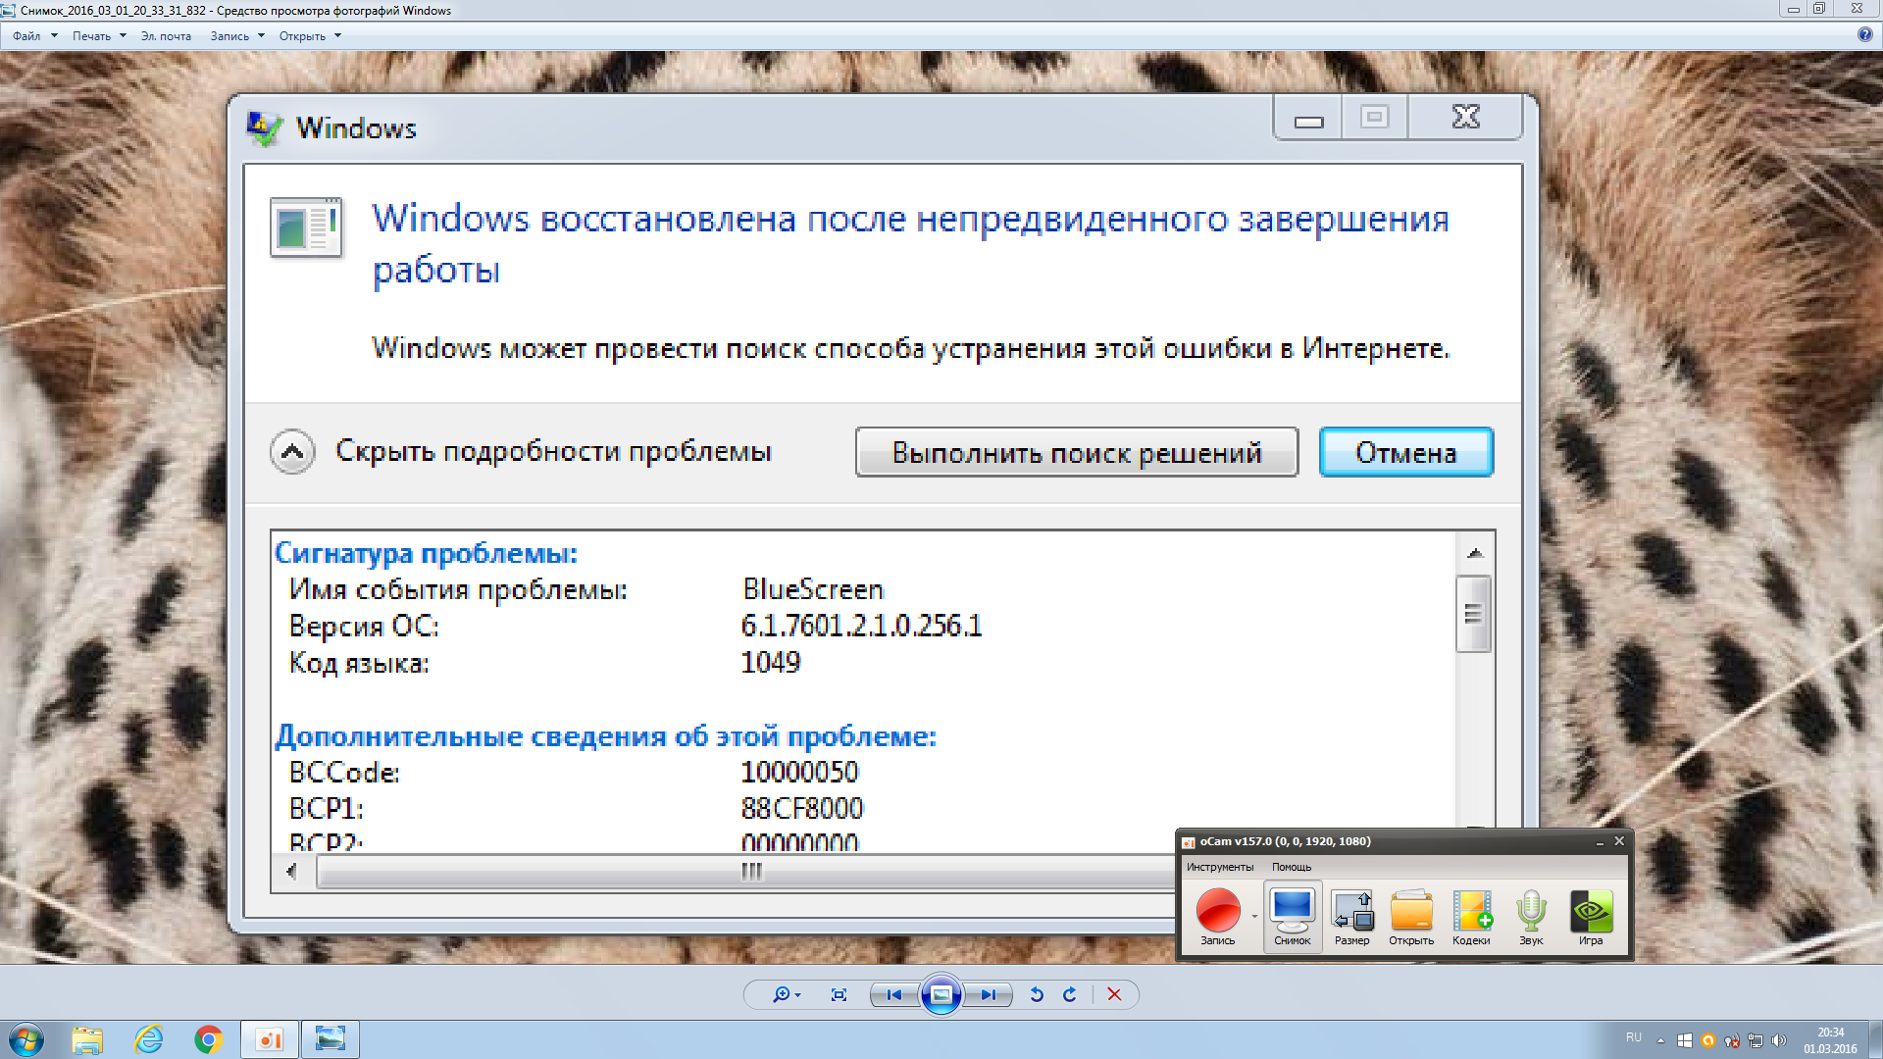Minimize the Photo Viewer window
Viewport: 1883px width, 1059px height.
pos(1794,9)
